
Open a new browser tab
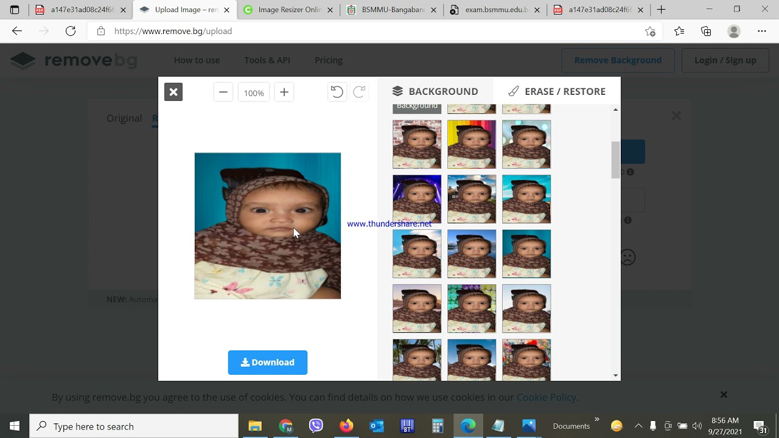pyautogui.click(x=662, y=10)
